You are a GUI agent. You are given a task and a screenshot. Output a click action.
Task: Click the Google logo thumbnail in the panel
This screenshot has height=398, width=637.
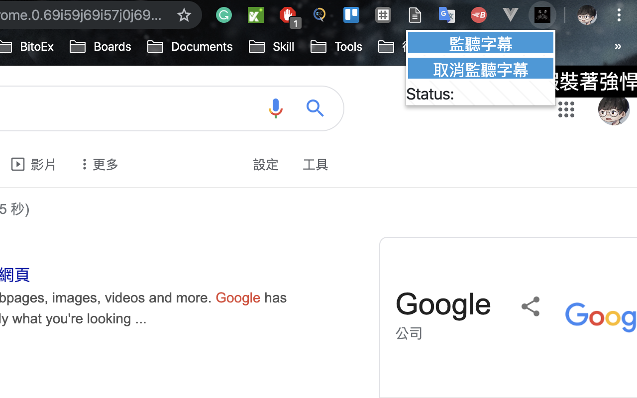click(600, 317)
